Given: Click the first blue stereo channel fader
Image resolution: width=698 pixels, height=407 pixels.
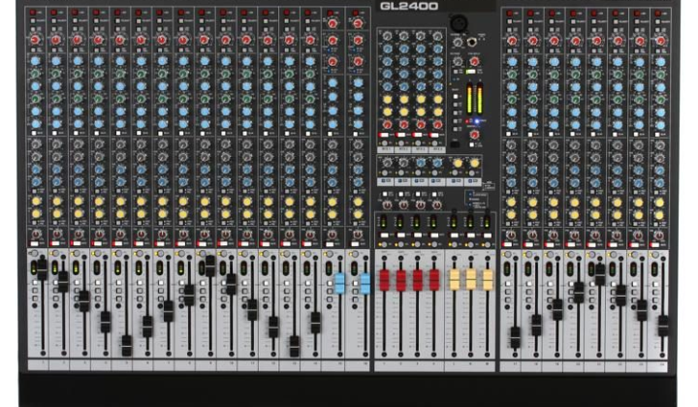Looking at the screenshot, I should pos(339,283).
